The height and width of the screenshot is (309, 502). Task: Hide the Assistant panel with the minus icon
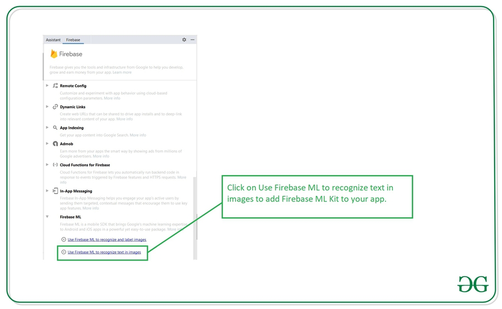pos(192,40)
